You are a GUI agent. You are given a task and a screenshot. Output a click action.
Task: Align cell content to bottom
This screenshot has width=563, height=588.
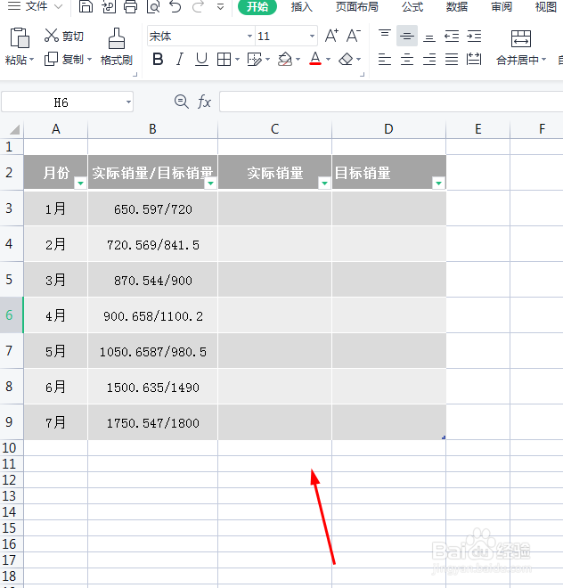429,37
